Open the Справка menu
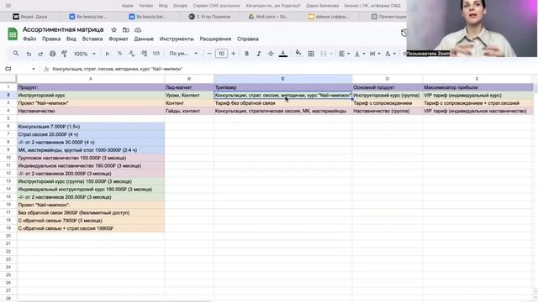Screen dimensions: 538x302 [x=248, y=39]
